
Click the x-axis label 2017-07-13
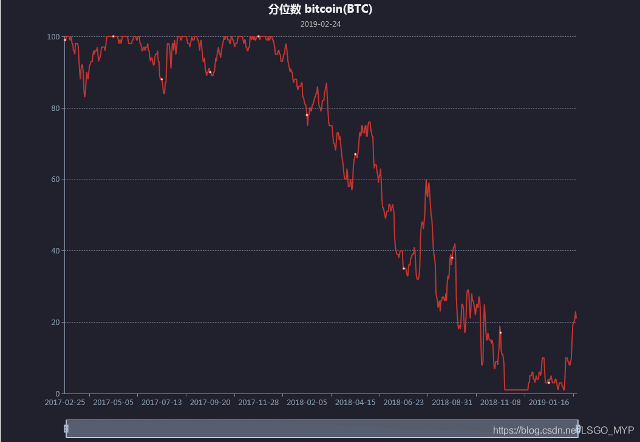click(x=162, y=403)
